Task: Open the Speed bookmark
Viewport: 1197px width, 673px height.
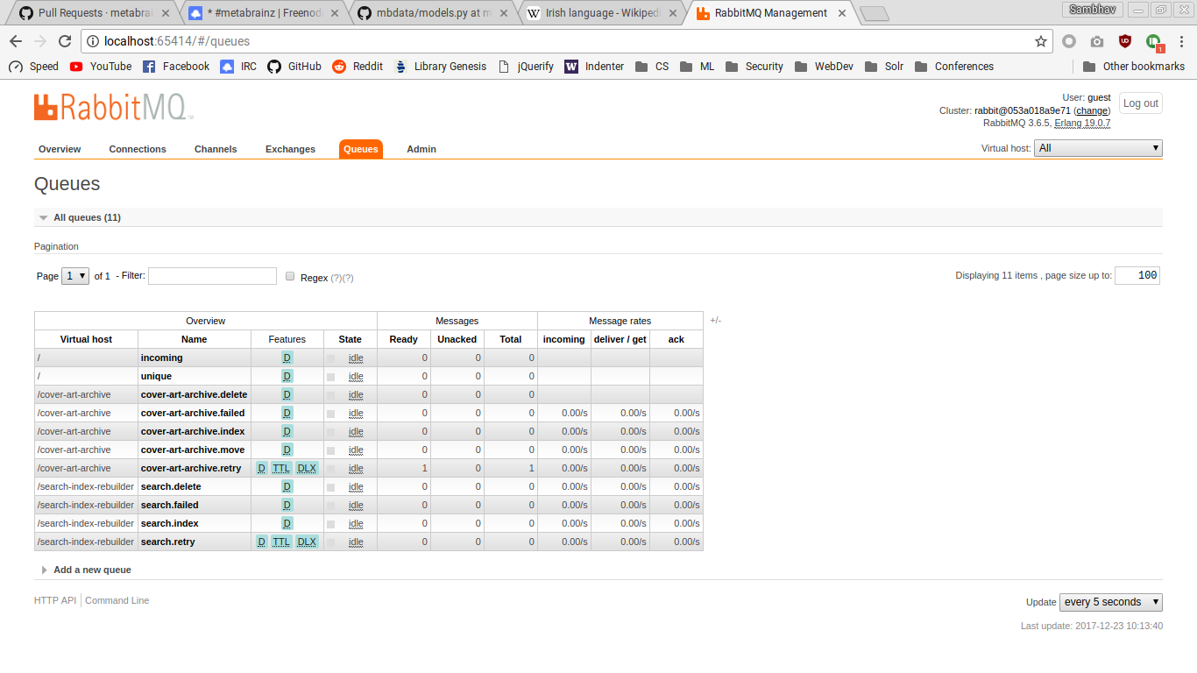Action: (33, 67)
